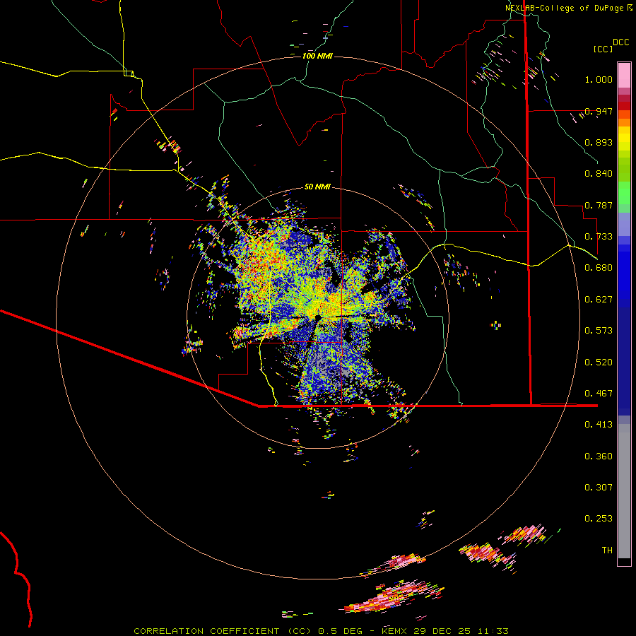Screen dimensions: 636x636
Task: Click the 0.467 scale value
Action: tap(599, 394)
